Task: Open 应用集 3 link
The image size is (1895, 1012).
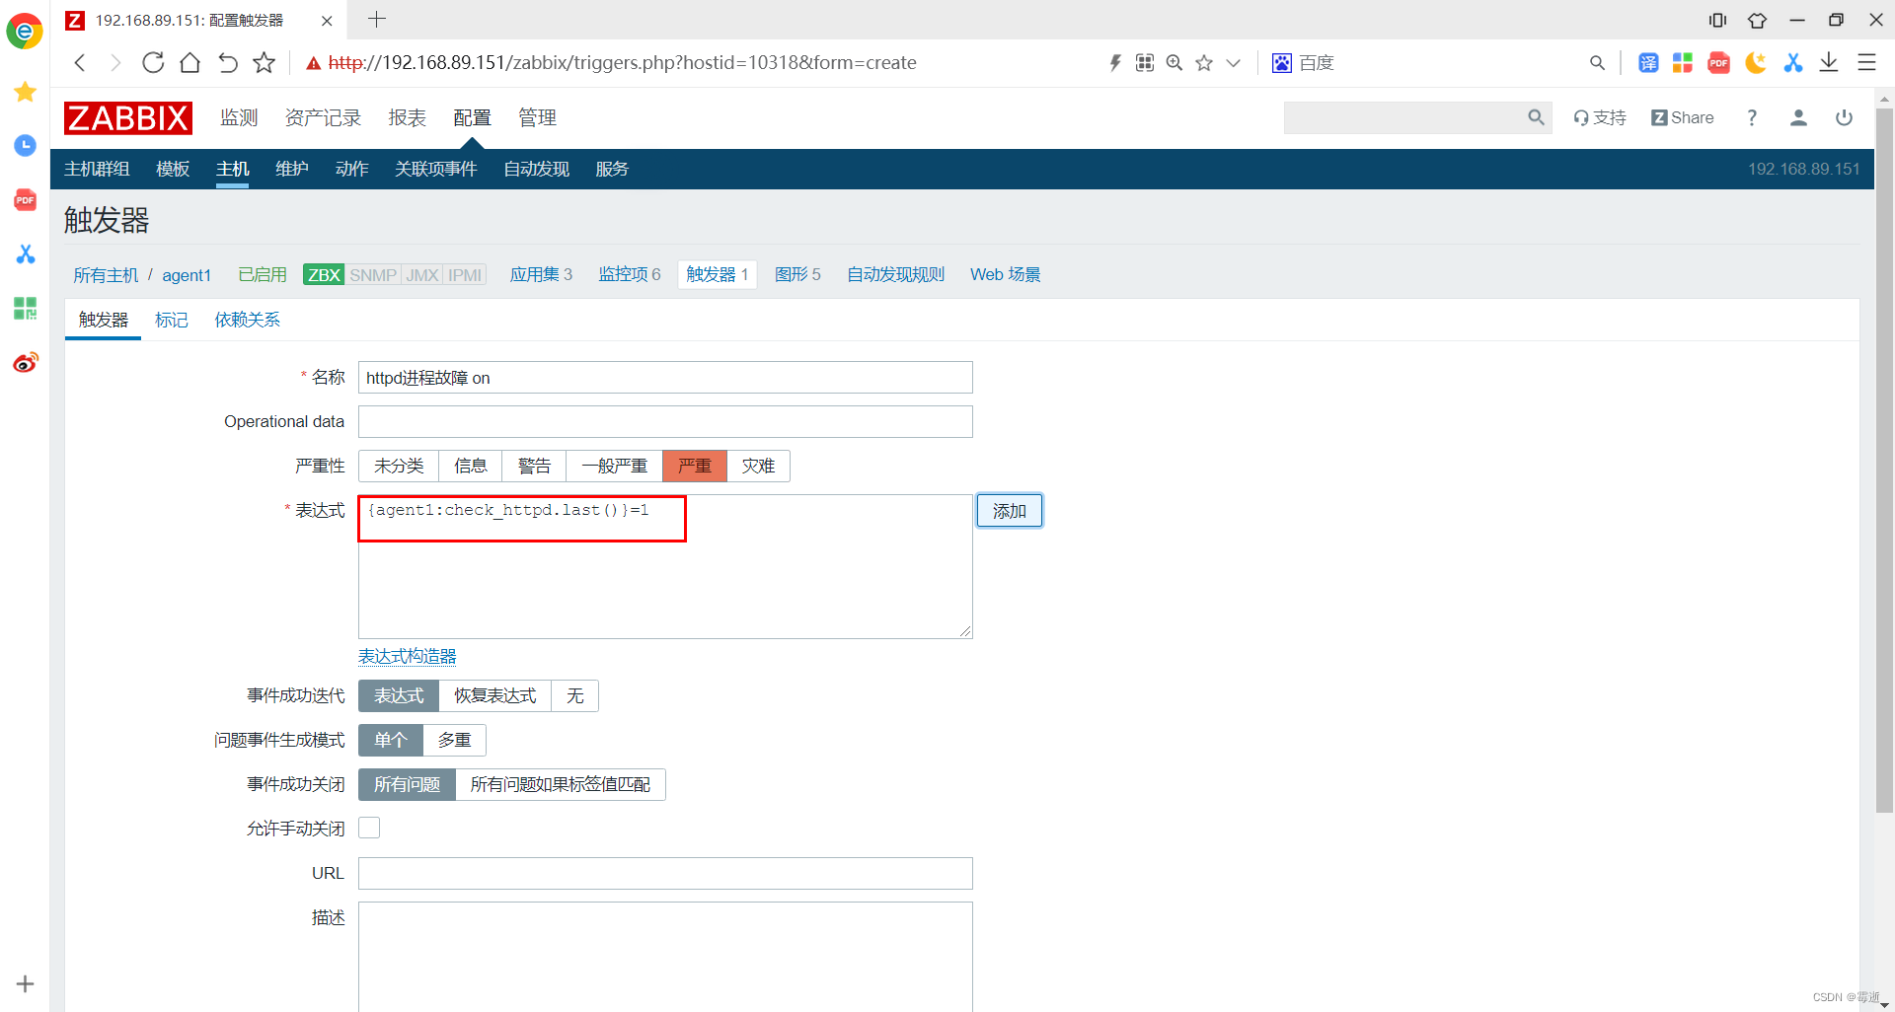Action: [x=541, y=274]
